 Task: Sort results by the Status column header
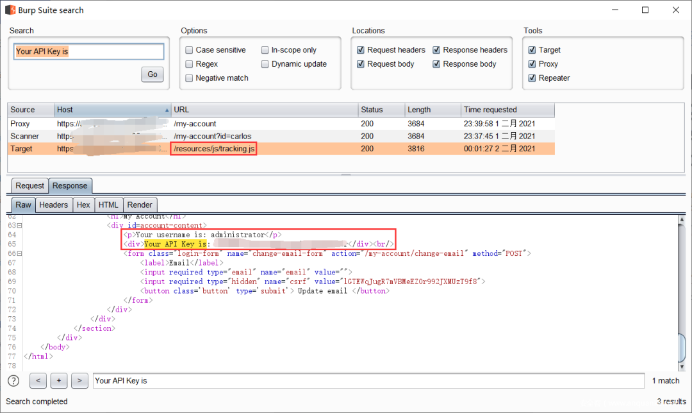pos(381,110)
